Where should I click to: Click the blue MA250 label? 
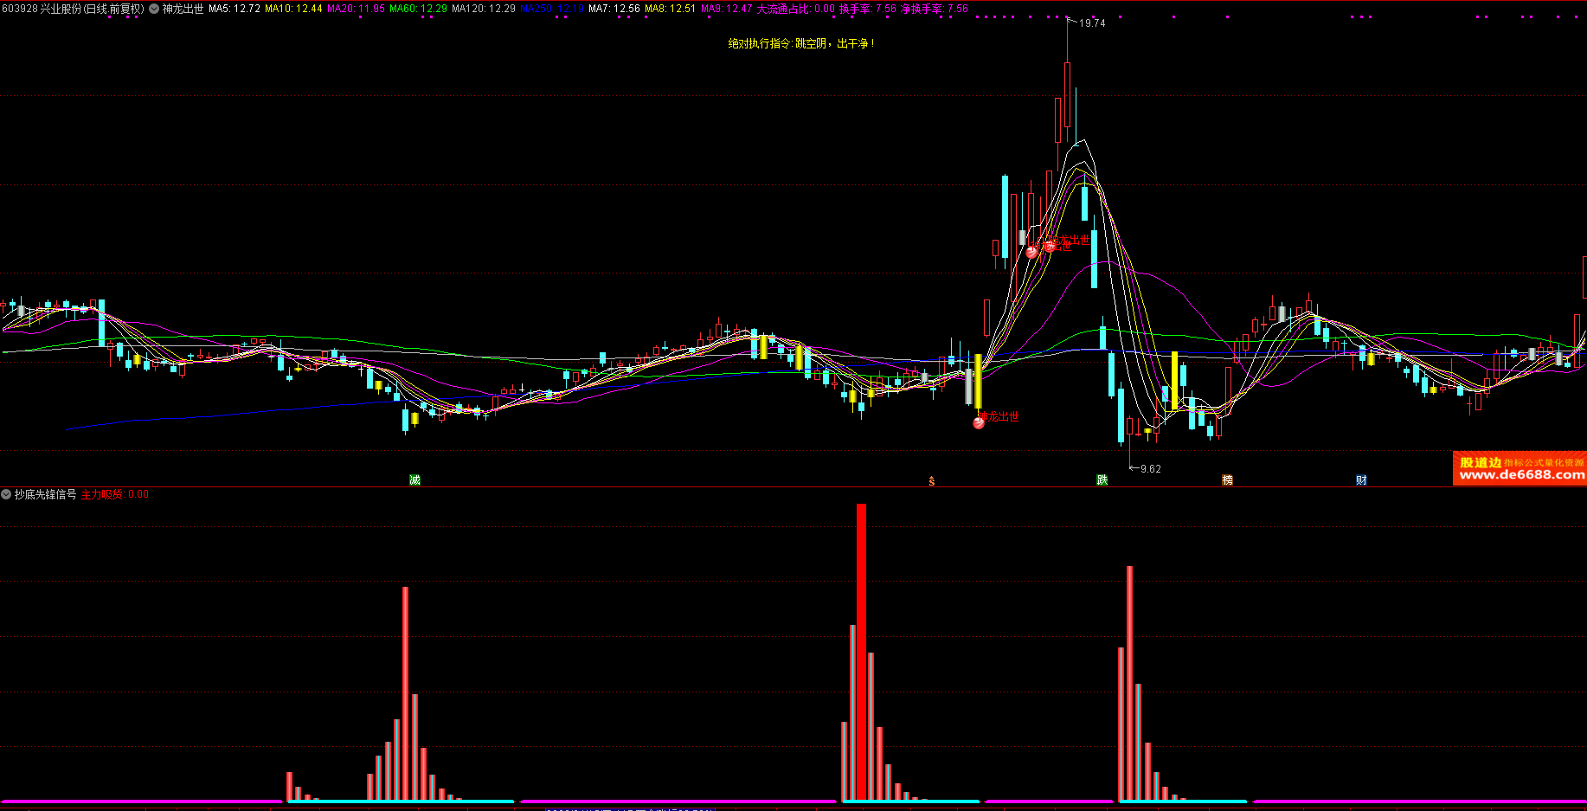(x=551, y=9)
